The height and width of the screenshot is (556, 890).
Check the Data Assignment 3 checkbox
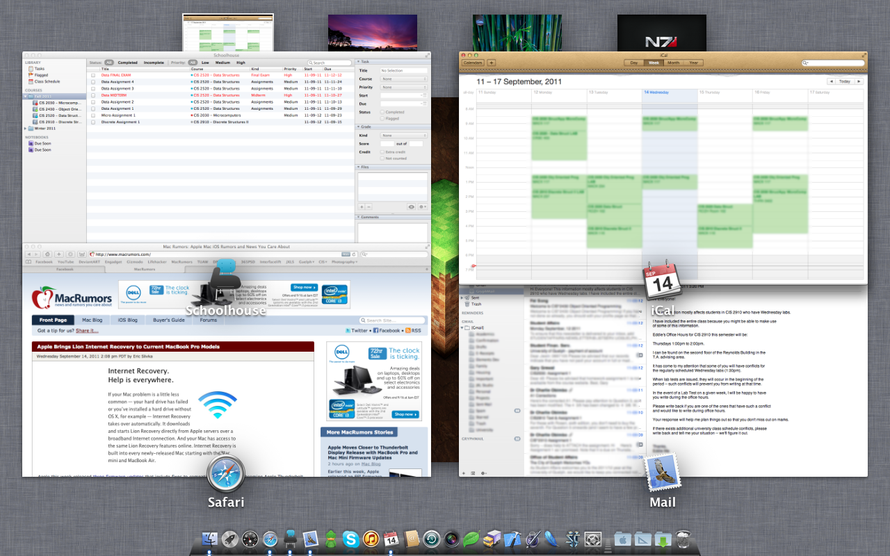coord(93,88)
